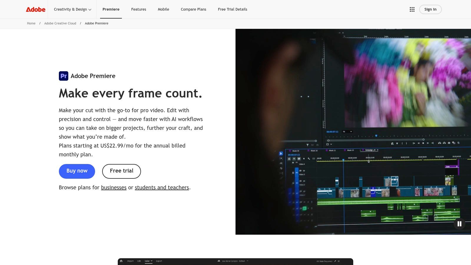Follow the students and teachers link

point(162,188)
